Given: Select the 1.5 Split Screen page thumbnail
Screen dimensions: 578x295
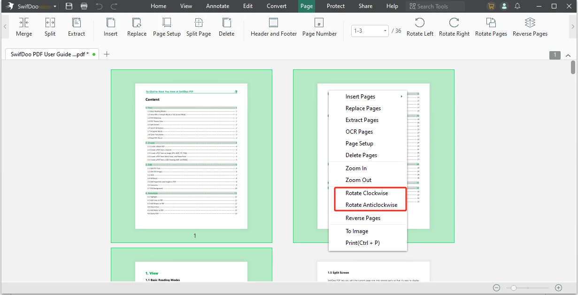Looking at the screenshot, I should pyautogui.click(x=373, y=272).
